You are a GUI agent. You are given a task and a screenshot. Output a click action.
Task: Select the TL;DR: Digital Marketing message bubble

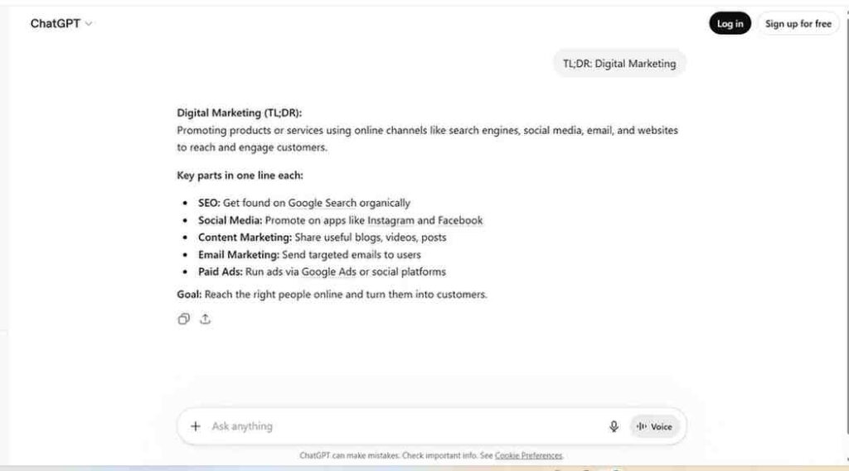(619, 63)
